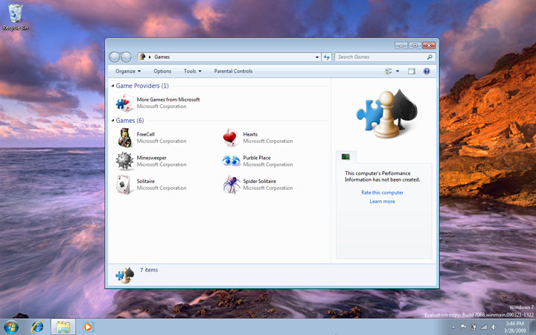Open the Tools dropdown menu
The height and width of the screenshot is (335, 536).
tap(193, 71)
